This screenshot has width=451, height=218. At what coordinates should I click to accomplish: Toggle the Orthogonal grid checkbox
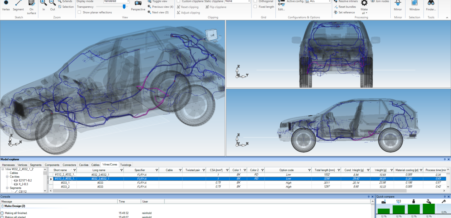(255, 1)
